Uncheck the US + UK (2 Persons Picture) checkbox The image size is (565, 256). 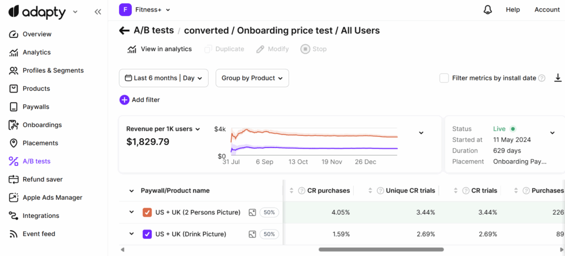[147, 213]
